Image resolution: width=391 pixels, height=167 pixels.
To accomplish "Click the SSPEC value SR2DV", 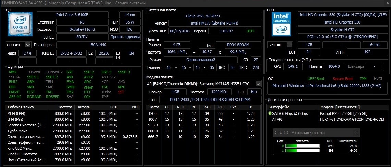I will pos(82,37).
